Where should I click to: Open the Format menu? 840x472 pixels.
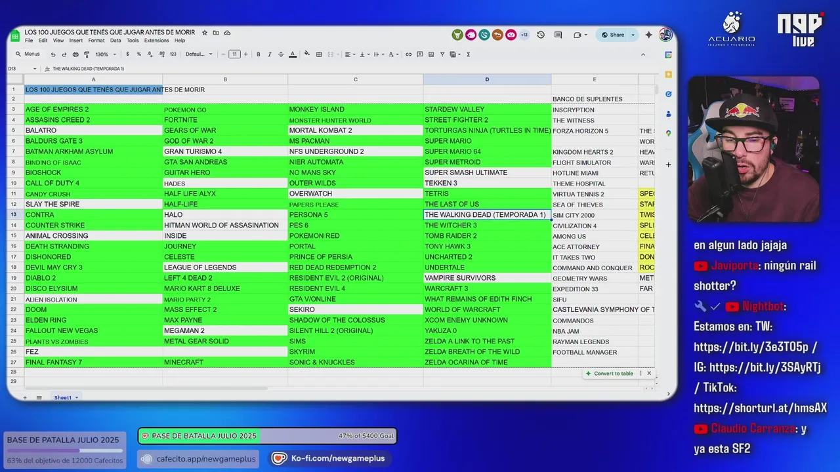coord(96,41)
